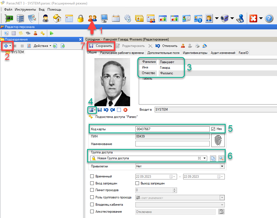Click the key icon in the panel toolbar
This screenshot has height=218, width=277.
43,33
